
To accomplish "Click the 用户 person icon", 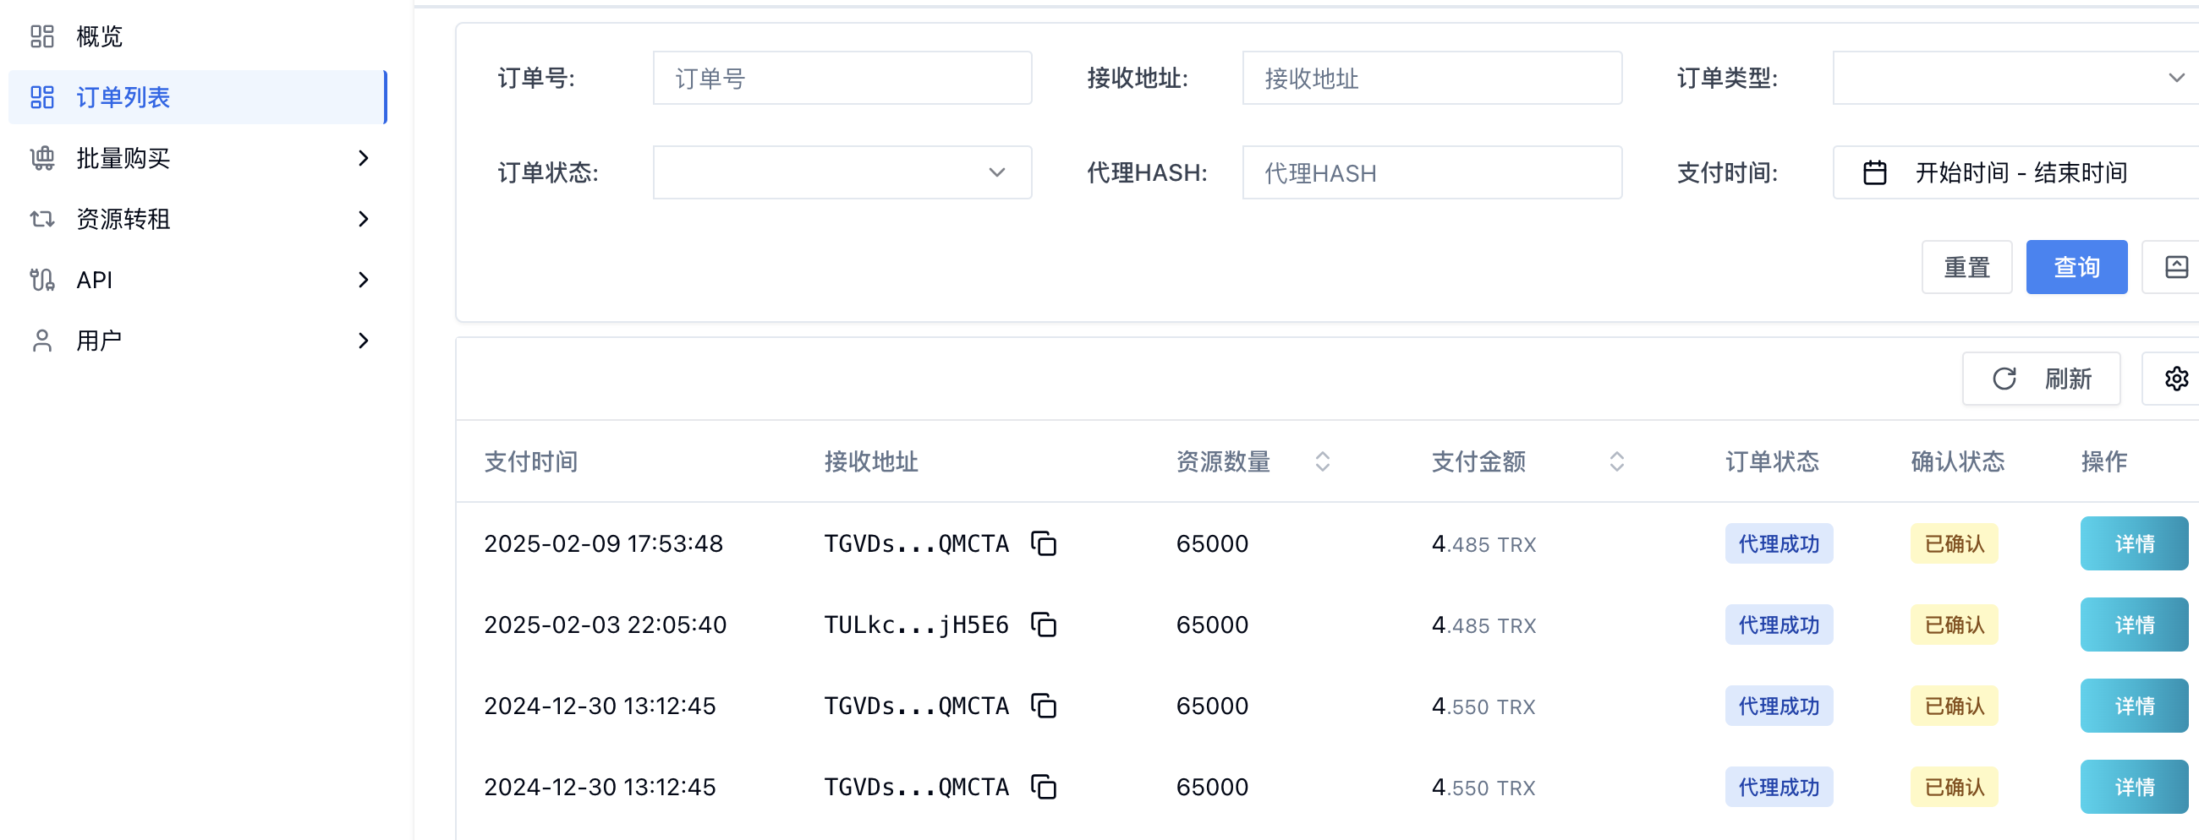I will pos(41,341).
